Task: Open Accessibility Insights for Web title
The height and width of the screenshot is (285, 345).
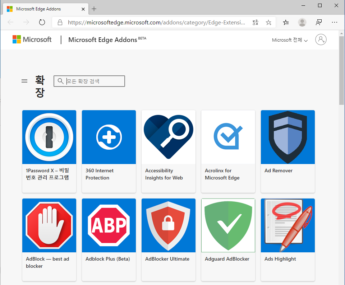Action: (164, 174)
